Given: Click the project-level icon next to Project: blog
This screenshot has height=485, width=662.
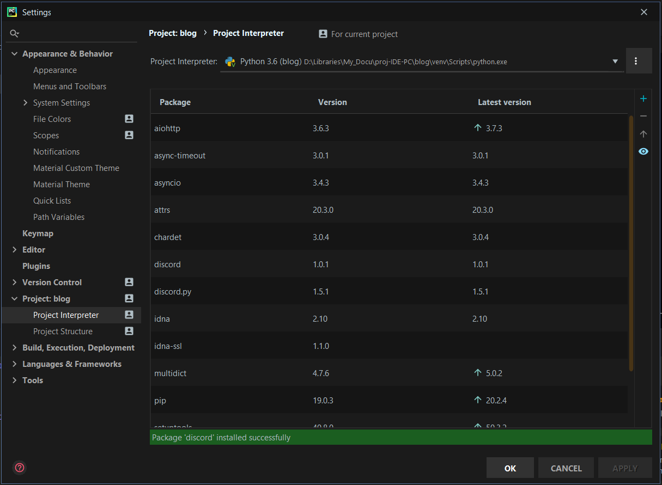Looking at the screenshot, I should 129,298.
